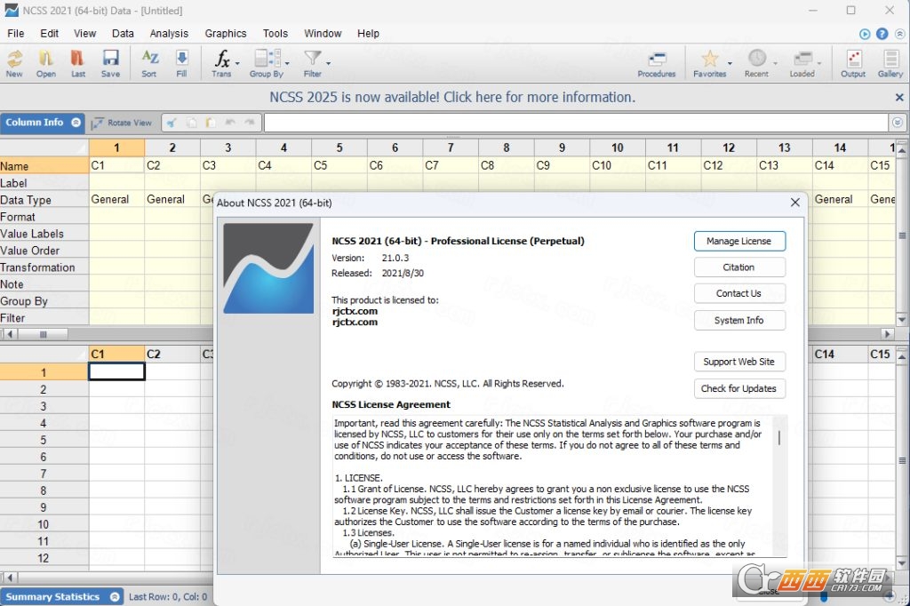Click the copy icon in the edit bar
The image size is (910, 606).
tap(191, 123)
